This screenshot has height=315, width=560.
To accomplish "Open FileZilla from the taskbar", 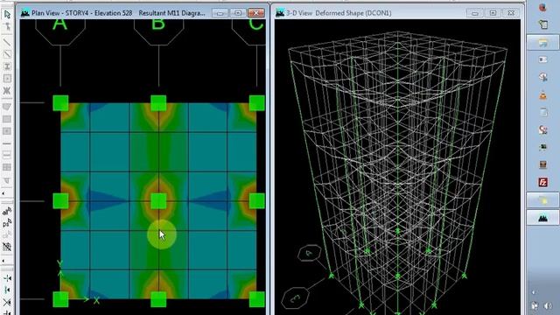I will coord(542,183).
